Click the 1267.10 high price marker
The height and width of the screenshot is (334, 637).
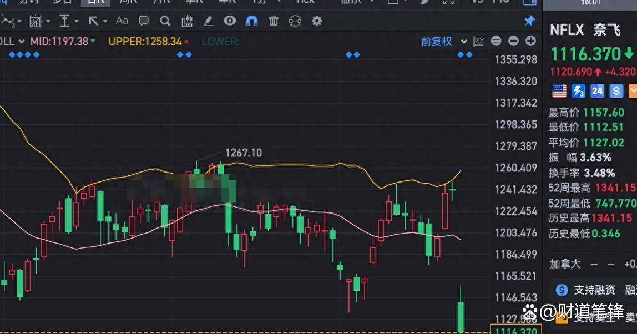click(243, 153)
